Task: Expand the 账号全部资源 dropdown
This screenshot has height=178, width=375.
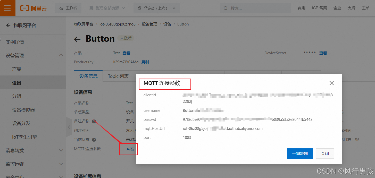Action: [107, 8]
